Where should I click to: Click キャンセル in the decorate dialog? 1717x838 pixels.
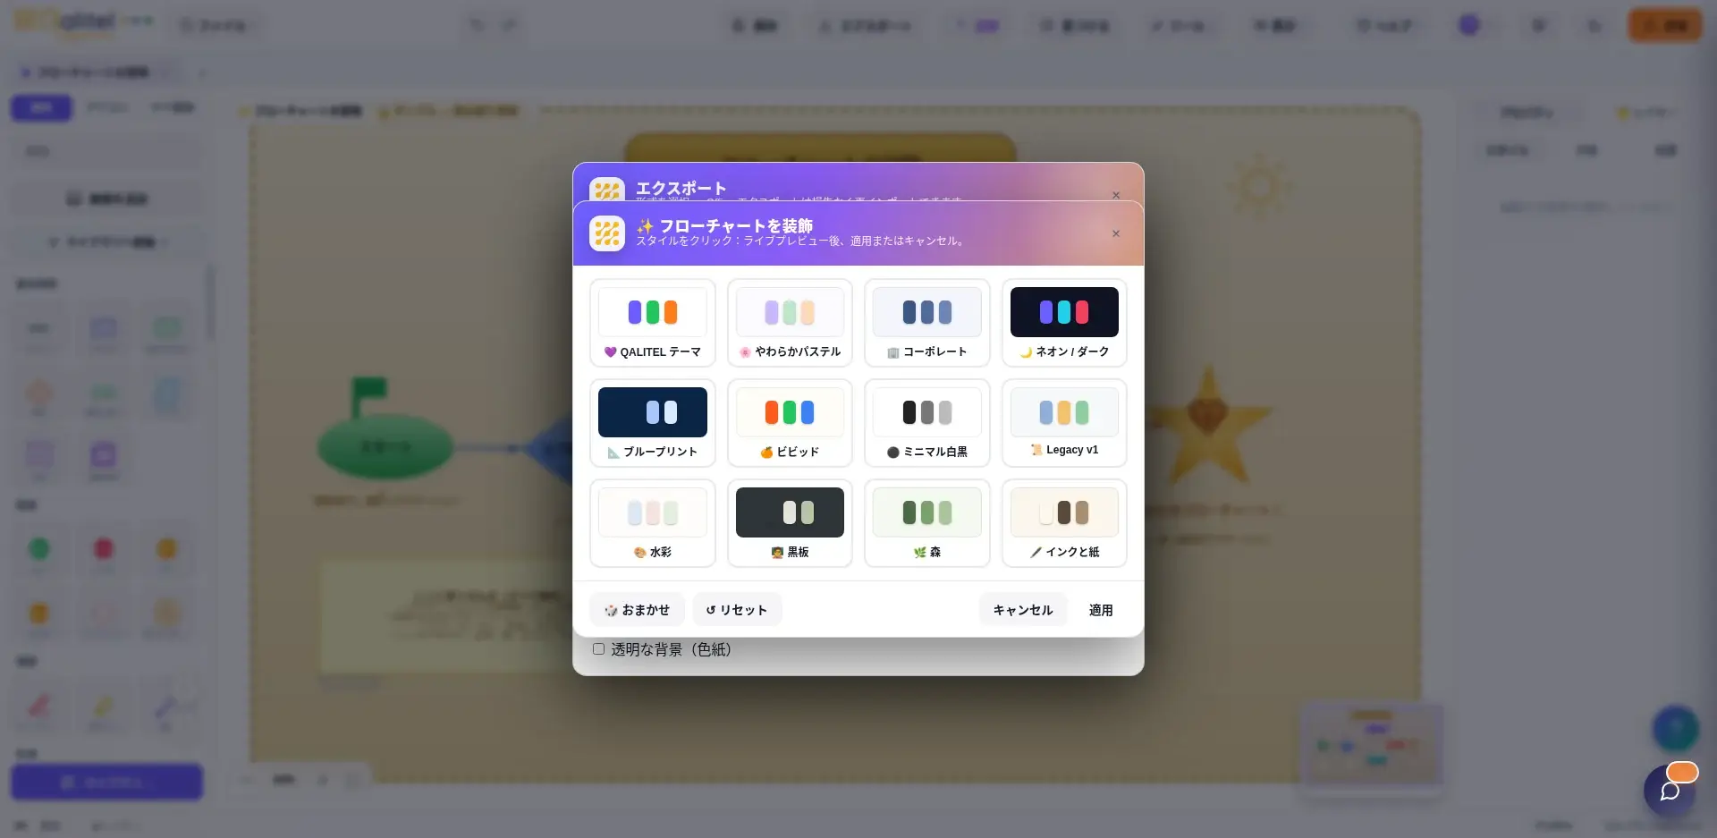point(1023,610)
